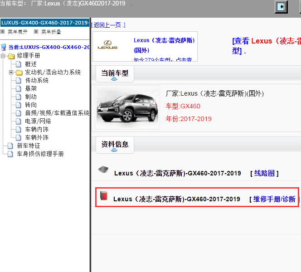Click the 修理手册 folder icon

[11, 56]
